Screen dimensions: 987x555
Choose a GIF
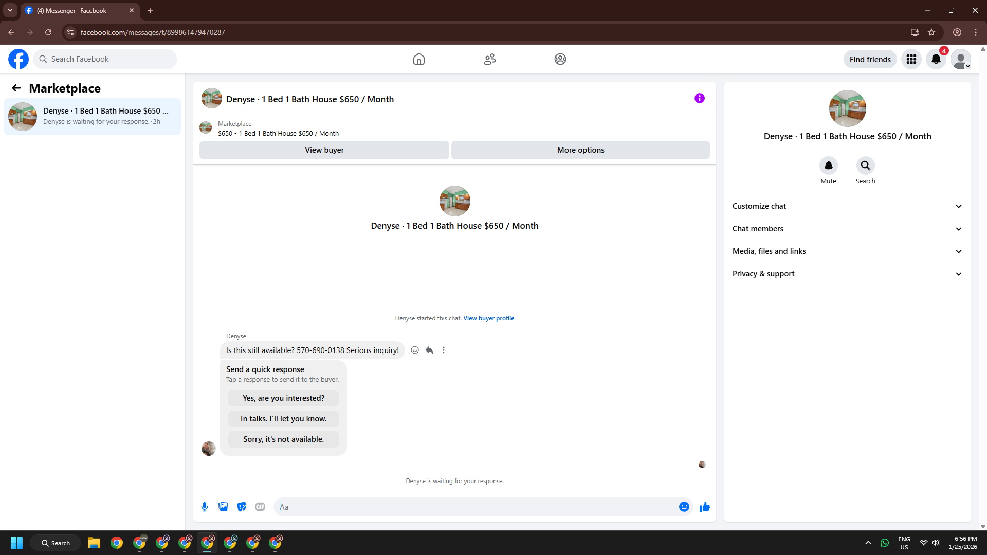[x=260, y=507]
